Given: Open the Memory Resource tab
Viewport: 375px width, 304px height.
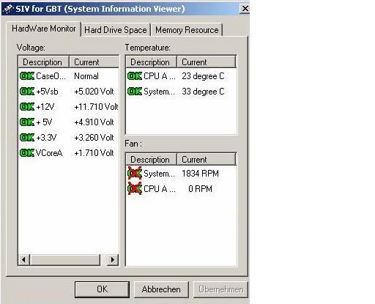Looking at the screenshot, I should point(187,30).
